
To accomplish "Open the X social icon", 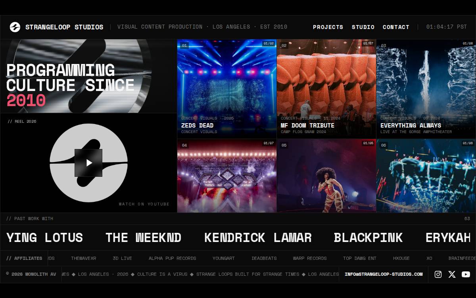I will [452, 274].
